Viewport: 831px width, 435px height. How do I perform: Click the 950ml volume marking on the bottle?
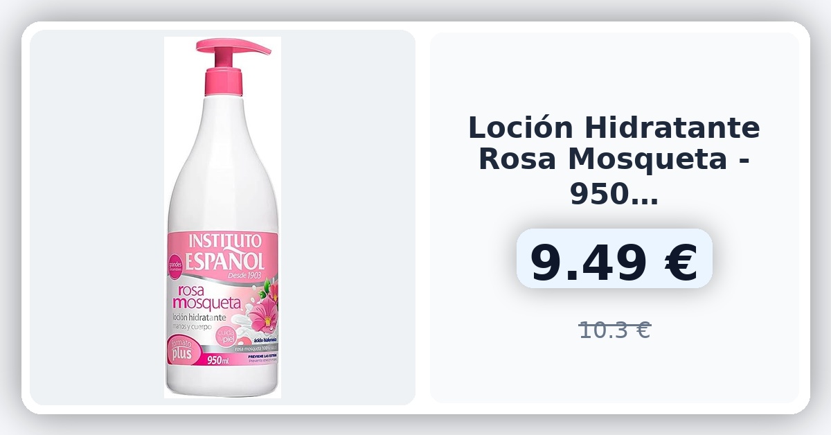[x=217, y=360]
